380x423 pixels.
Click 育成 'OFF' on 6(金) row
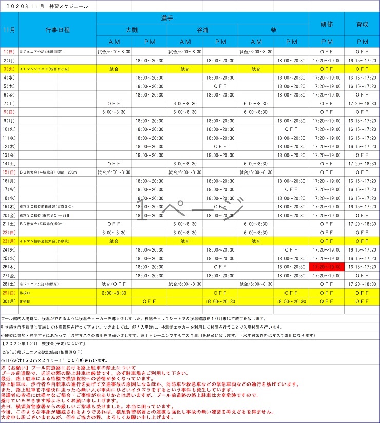(362, 94)
